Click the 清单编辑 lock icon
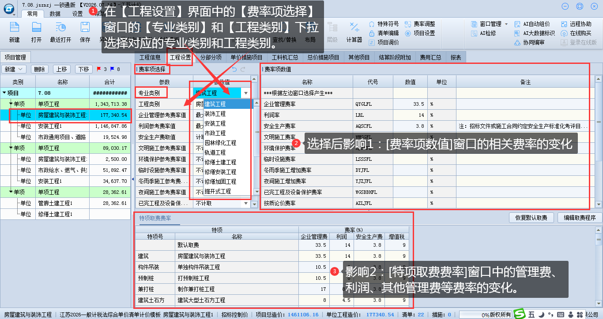Viewport: 603px width, 319px height. point(371,33)
